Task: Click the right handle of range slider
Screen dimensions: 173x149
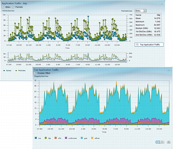Action: [x=126, y=62]
